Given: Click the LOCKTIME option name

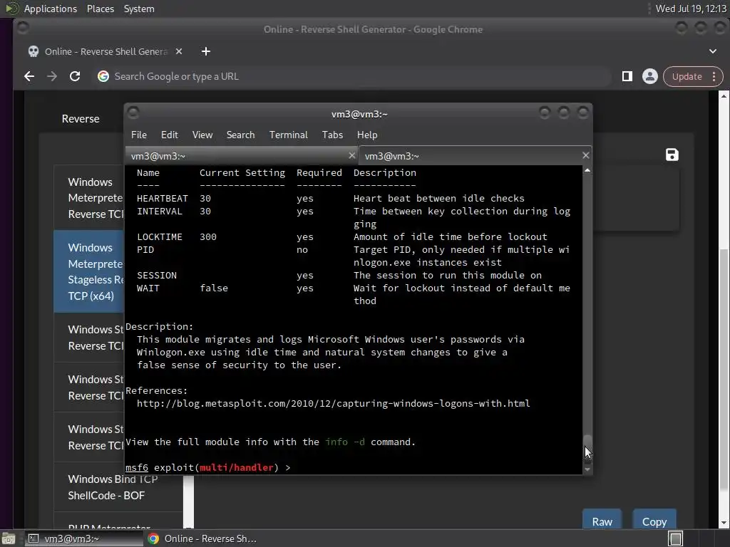Looking at the screenshot, I should pos(160,236).
